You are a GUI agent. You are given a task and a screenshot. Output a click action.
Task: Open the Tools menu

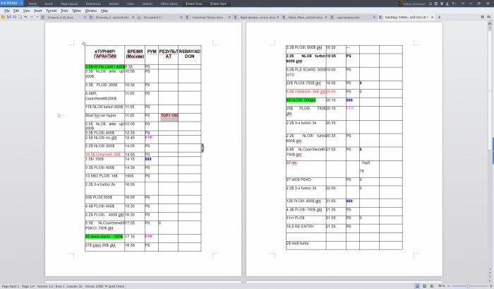tap(64, 11)
